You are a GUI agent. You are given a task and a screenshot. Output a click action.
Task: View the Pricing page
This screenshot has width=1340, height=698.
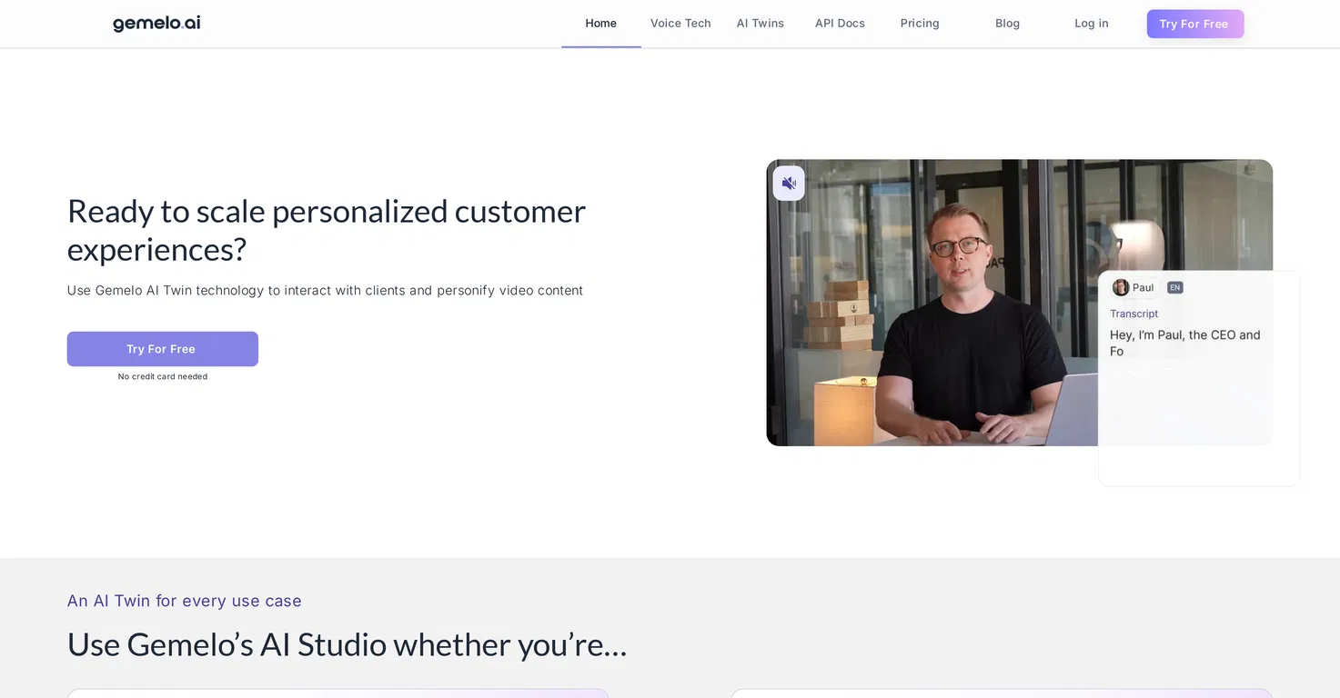[x=920, y=24]
